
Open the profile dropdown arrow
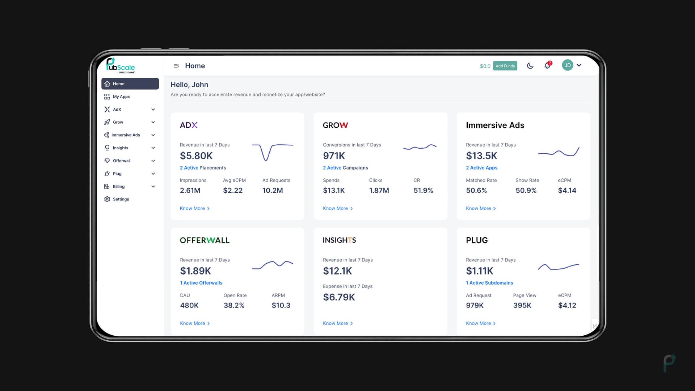pos(579,65)
